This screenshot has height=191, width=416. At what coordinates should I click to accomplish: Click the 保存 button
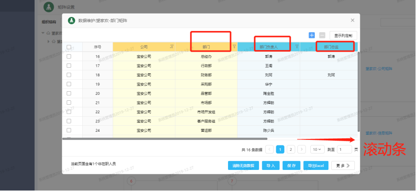(291, 165)
